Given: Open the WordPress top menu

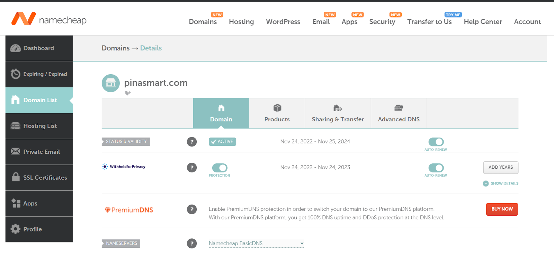Looking at the screenshot, I should (283, 21).
